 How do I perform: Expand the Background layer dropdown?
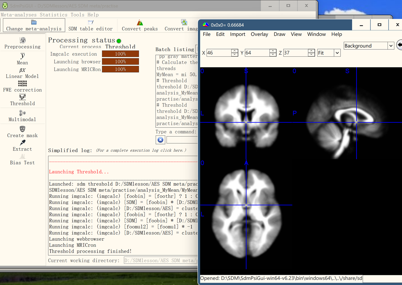(390, 46)
